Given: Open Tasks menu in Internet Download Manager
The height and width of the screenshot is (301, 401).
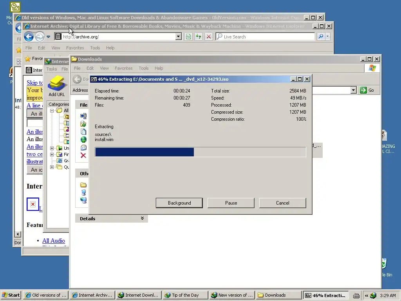Looking at the screenshot, I should 51,69.
